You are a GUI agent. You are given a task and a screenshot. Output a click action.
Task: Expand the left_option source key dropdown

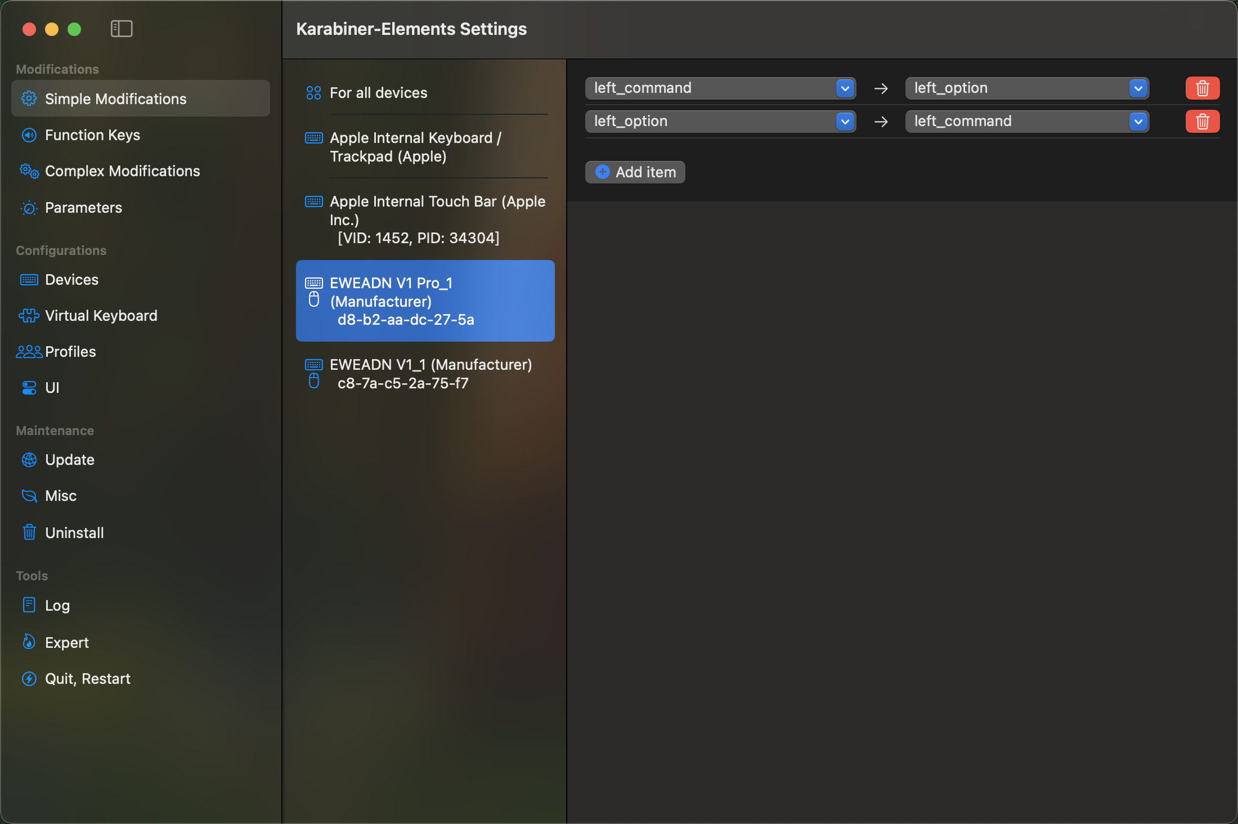pos(845,122)
